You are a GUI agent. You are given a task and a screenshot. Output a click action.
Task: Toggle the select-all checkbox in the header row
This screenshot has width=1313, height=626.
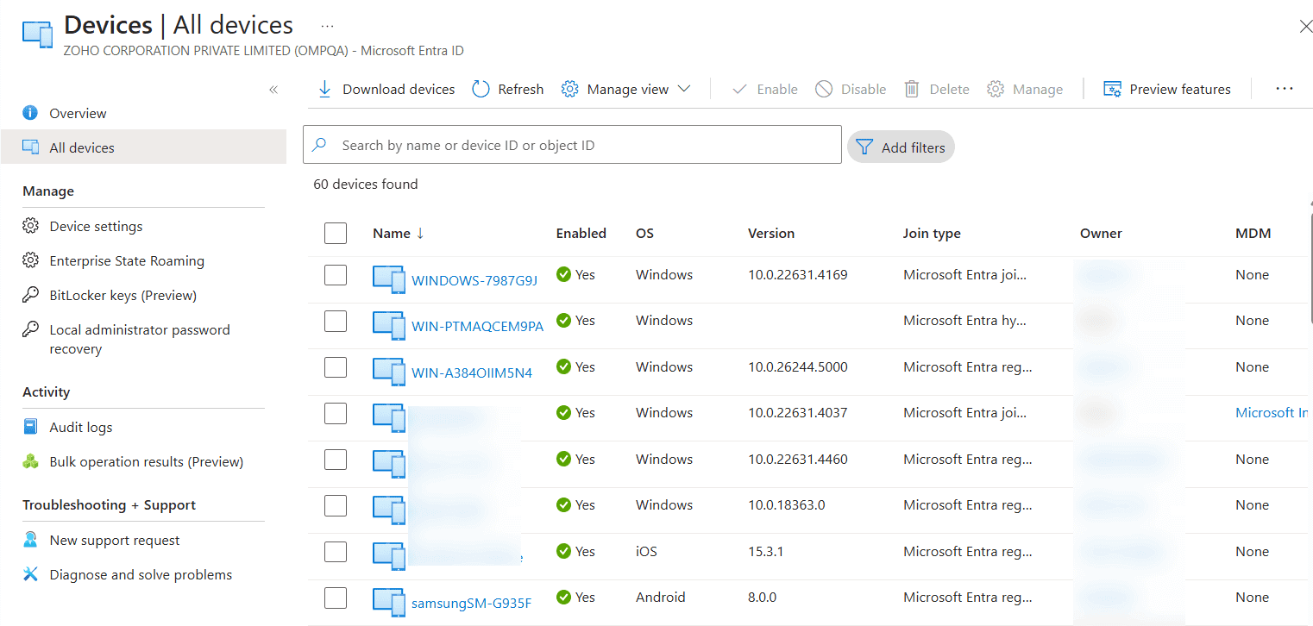pos(336,233)
